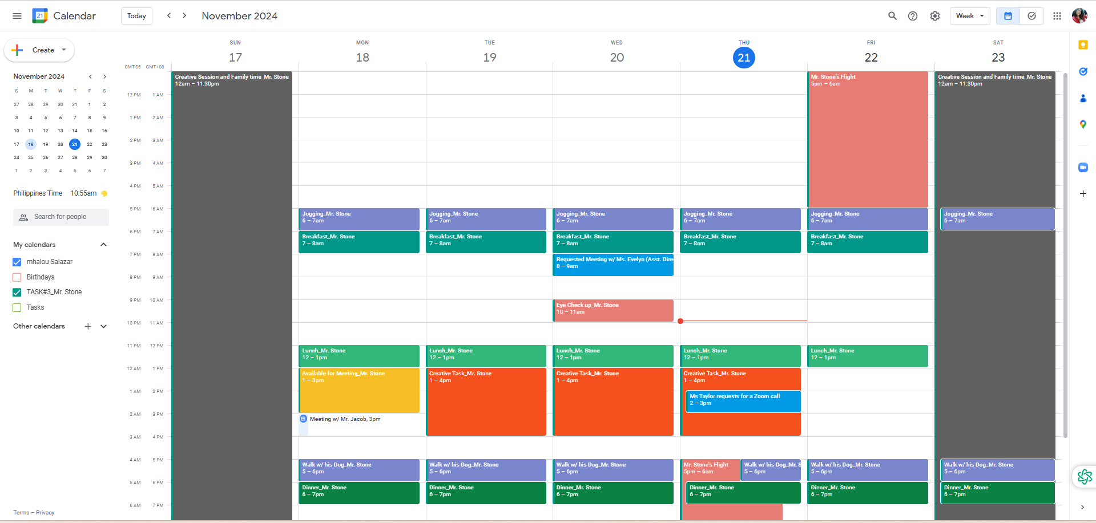1096x523 pixels.
Task: Click the Google Calendar logo
Action: (x=40, y=16)
